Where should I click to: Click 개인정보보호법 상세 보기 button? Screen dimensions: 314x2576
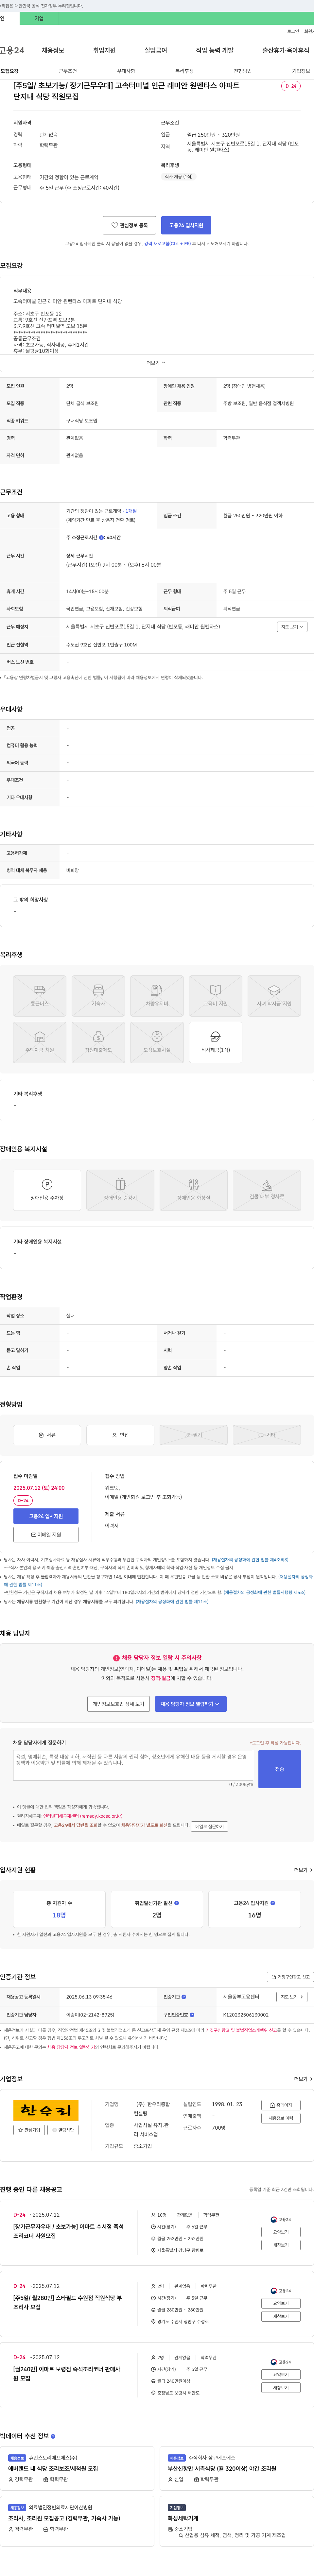(x=119, y=1704)
